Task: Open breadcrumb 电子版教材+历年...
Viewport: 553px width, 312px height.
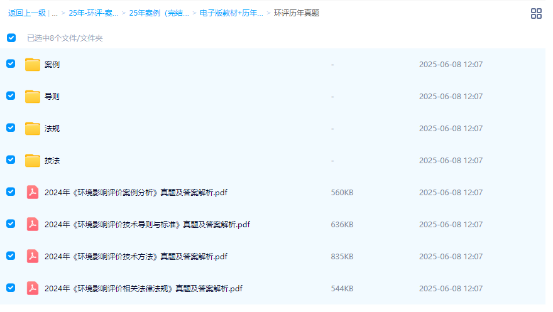Action: [231, 13]
